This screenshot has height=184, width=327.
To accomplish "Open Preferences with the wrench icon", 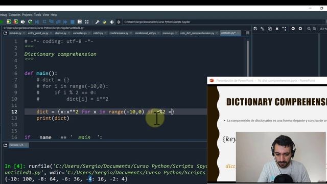I will tap(97, 21).
